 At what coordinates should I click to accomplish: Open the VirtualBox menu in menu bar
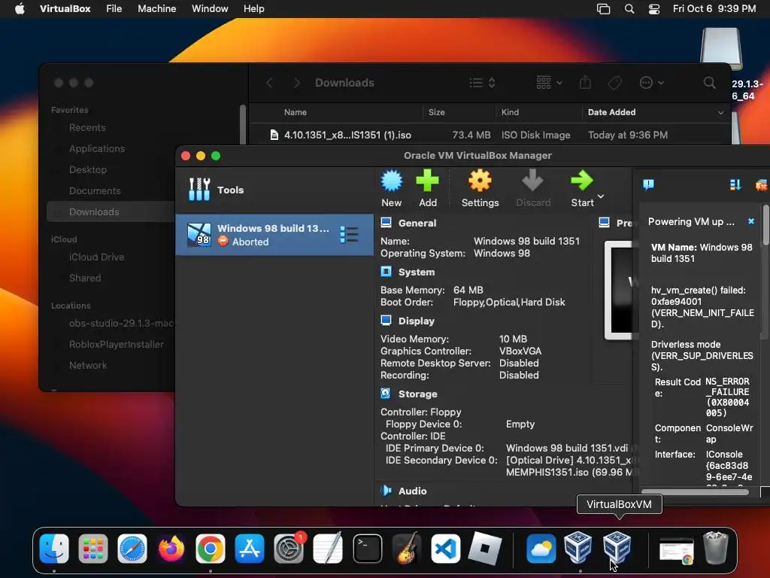65,8
